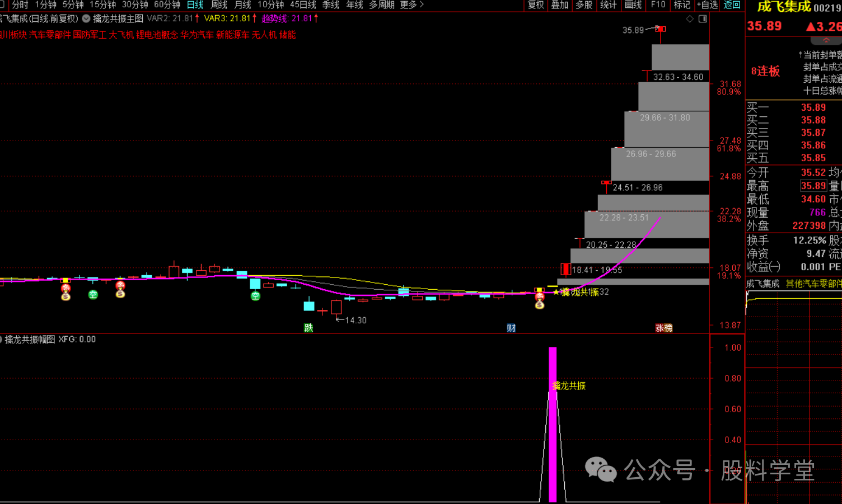Add stock via +自选 button

click(707, 5)
